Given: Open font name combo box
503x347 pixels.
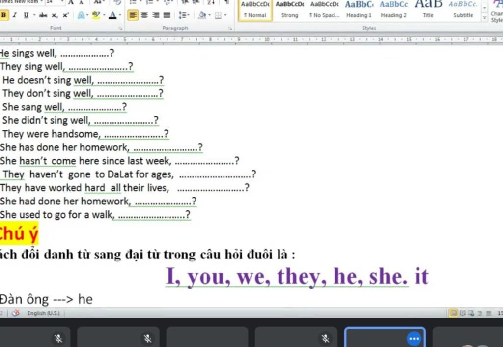Looking at the screenshot, I should [x=22, y=2].
